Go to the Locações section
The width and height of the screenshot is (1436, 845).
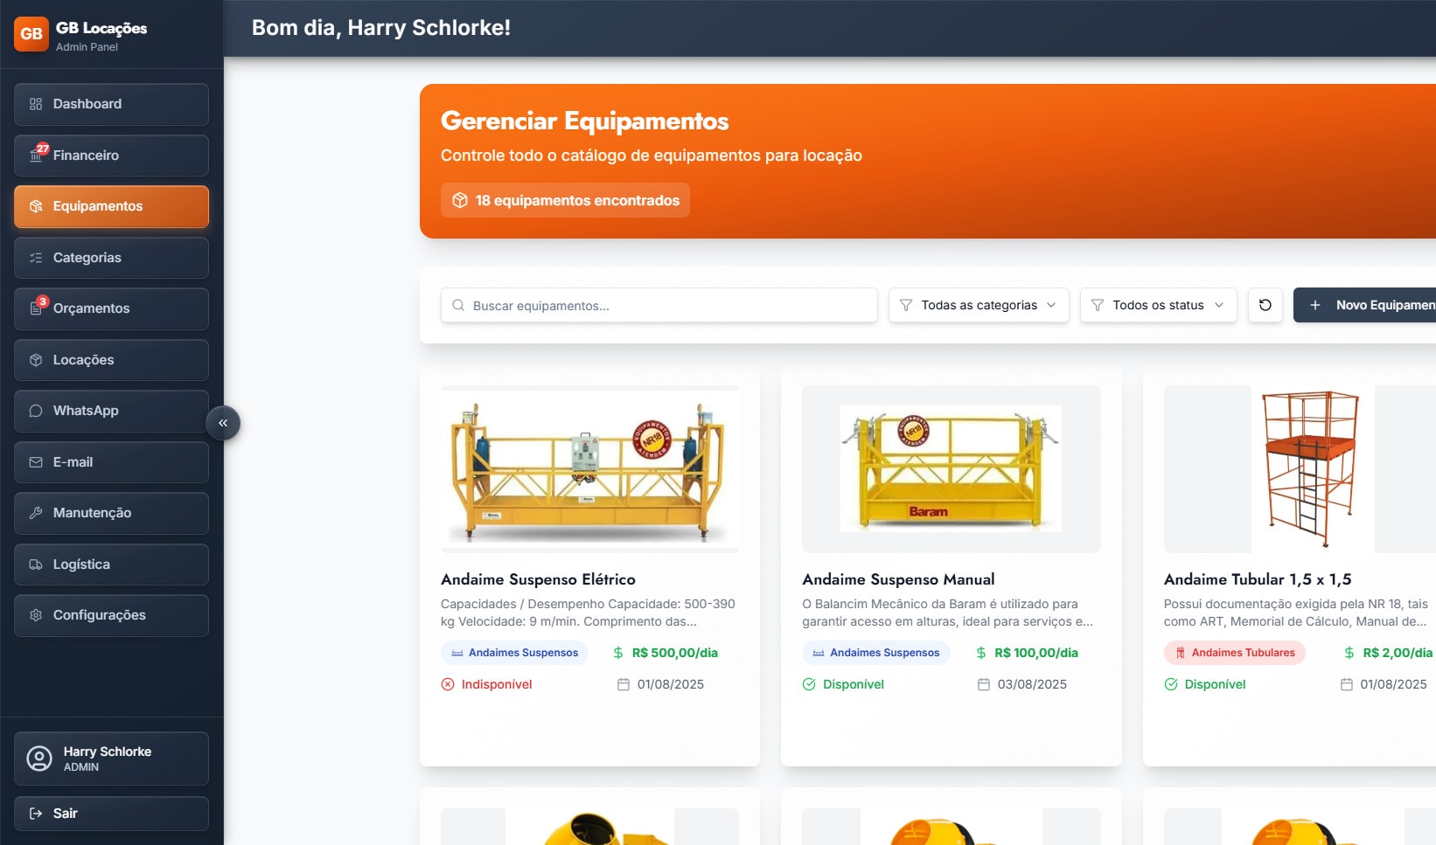click(111, 360)
